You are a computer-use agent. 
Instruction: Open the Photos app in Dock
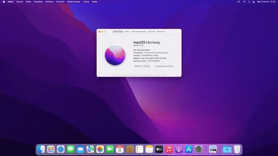[100, 149]
